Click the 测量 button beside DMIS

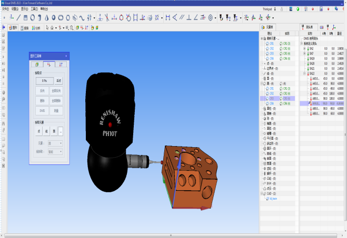point(56,111)
